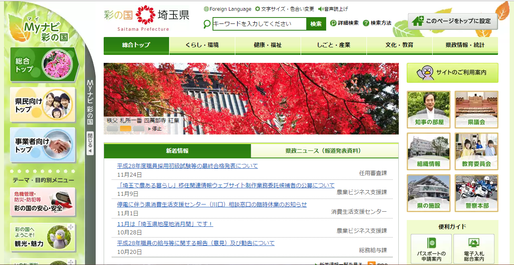
Task: Click the Foreign Language link
Action: pos(230,9)
